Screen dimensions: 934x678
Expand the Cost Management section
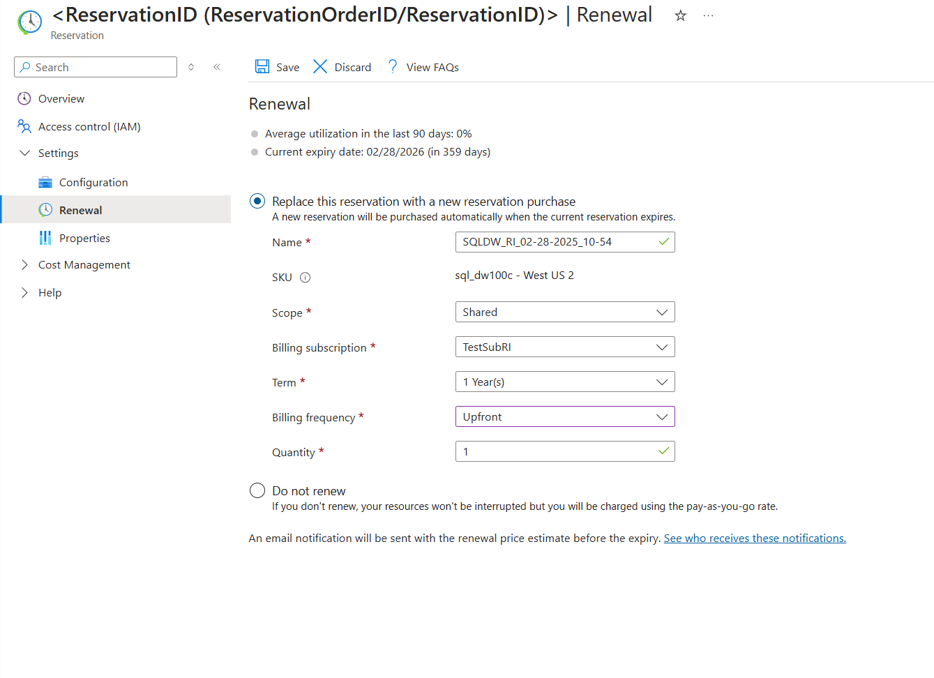(84, 265)
